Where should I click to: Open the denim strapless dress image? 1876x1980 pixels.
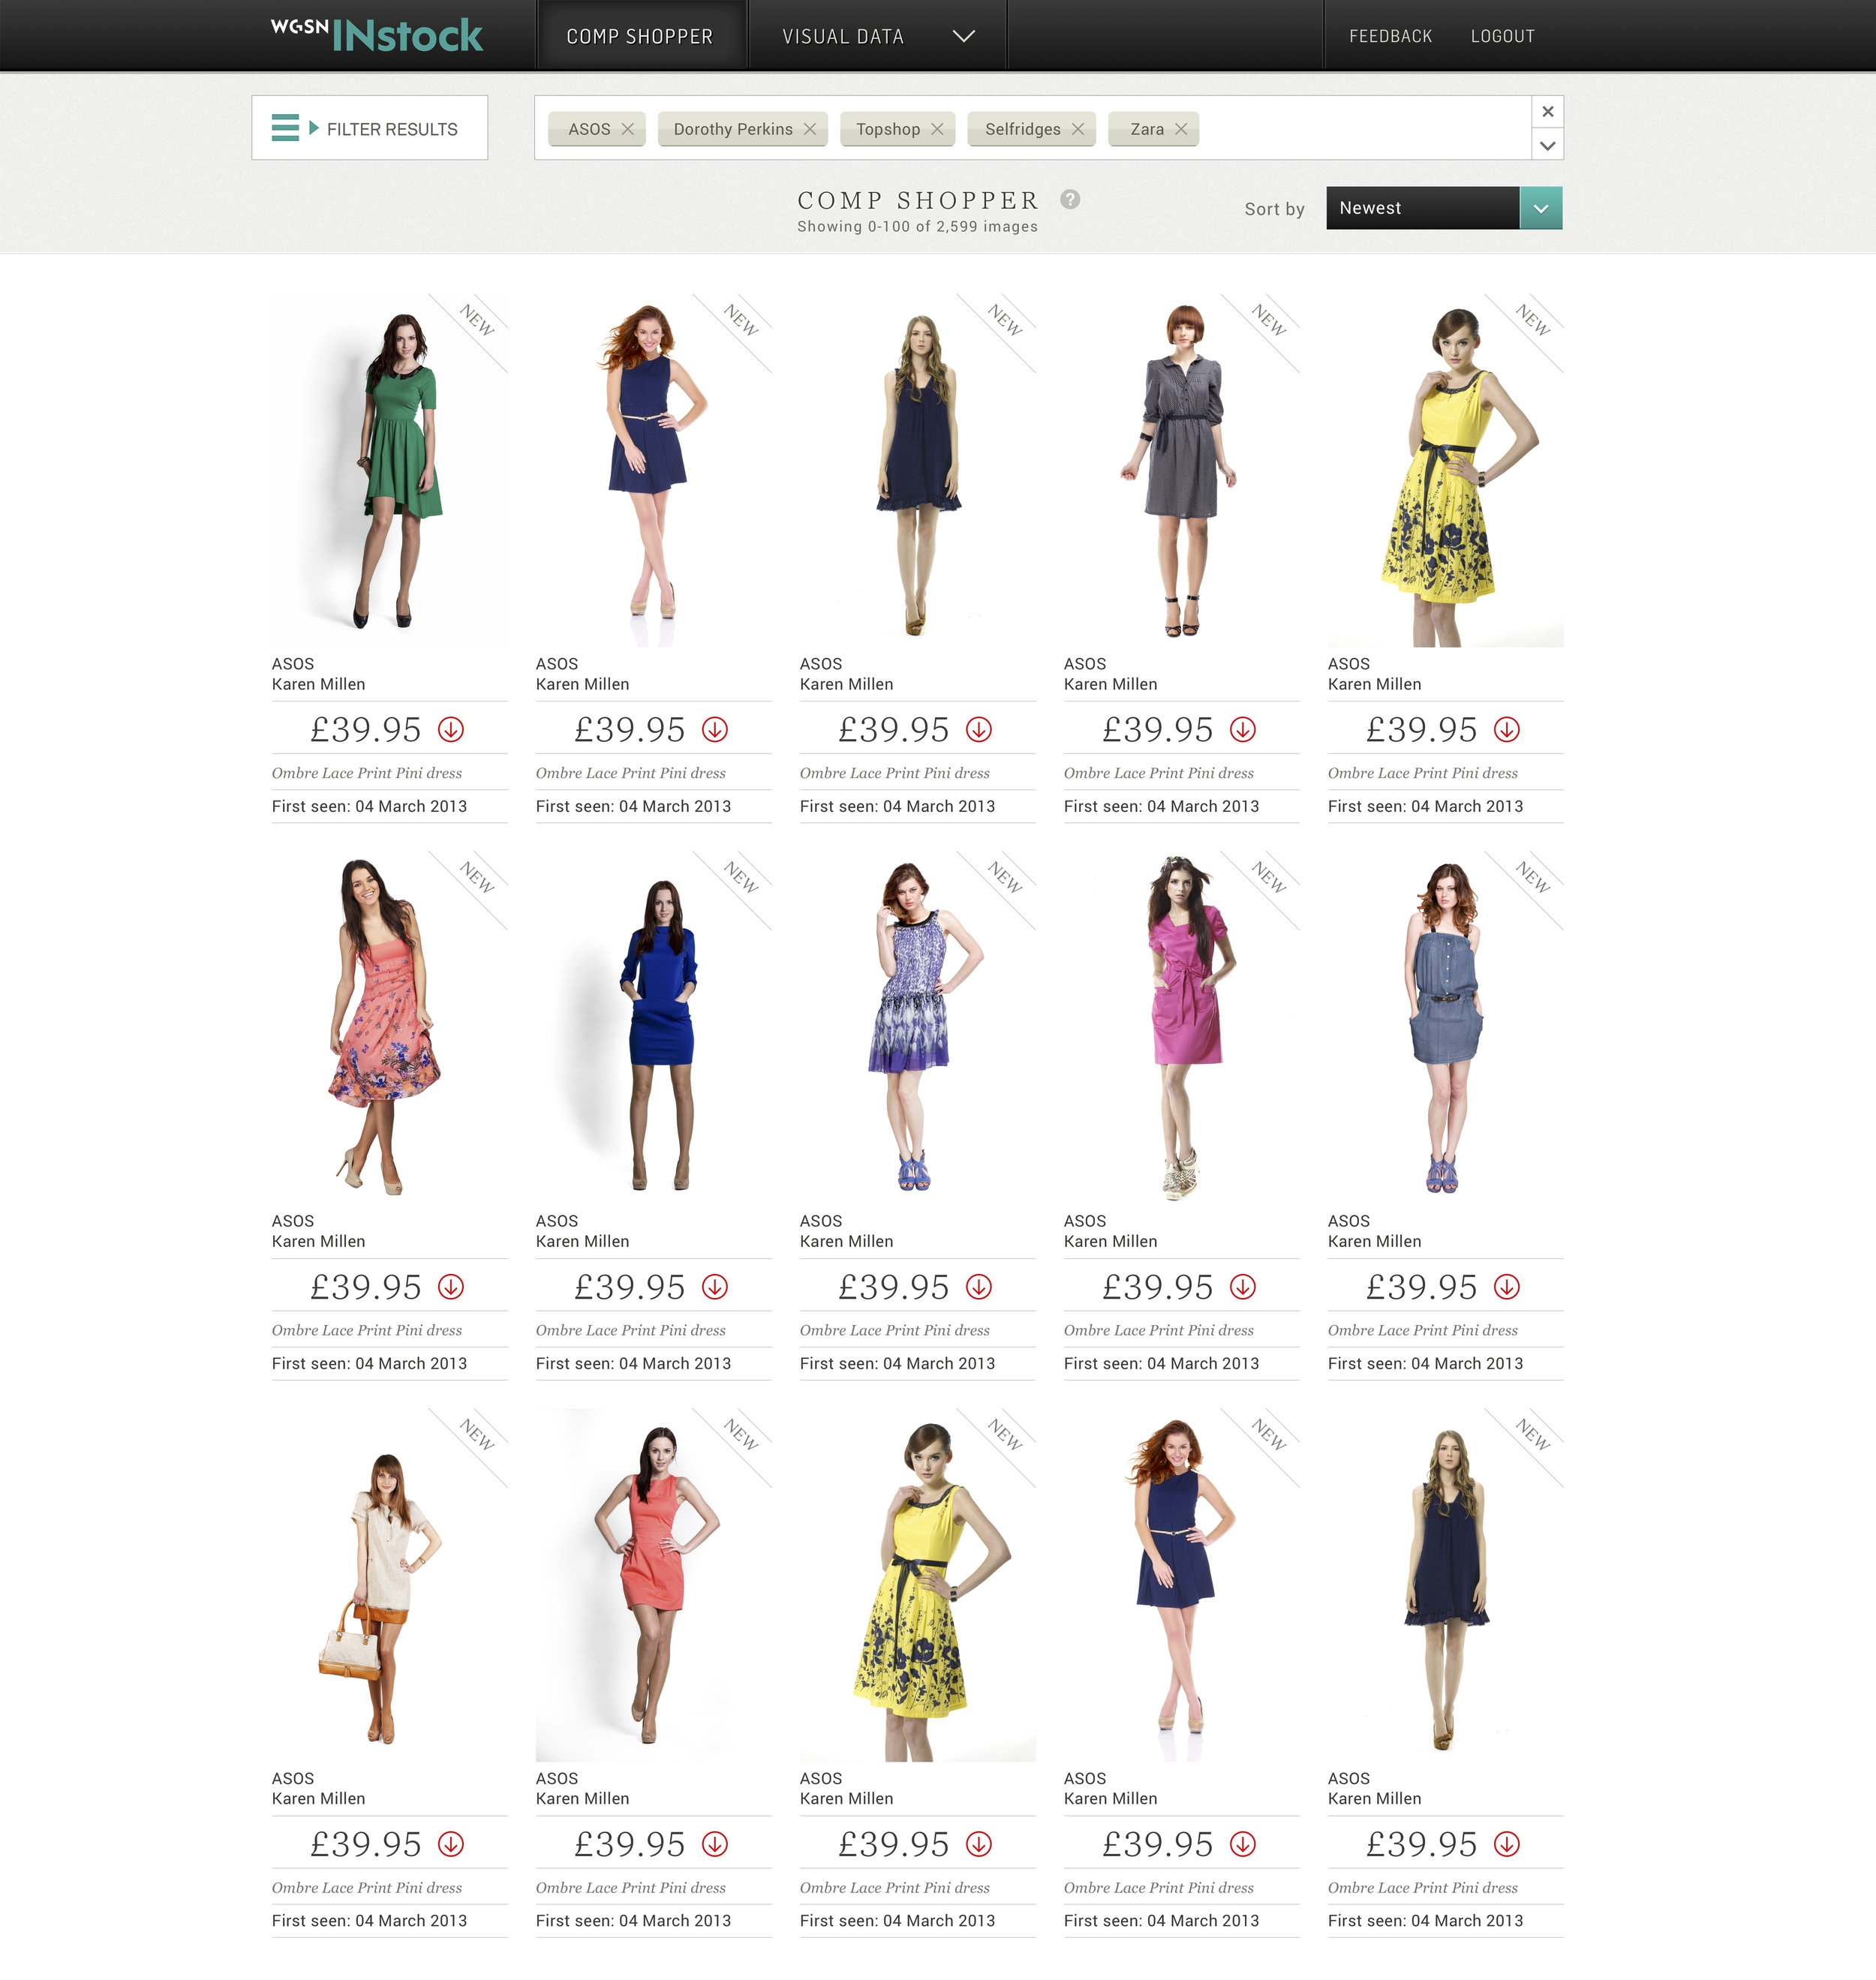tap(1446, 1027)
